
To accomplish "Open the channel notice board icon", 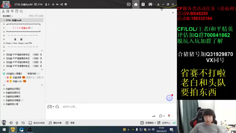I will (x=17, y=11).
